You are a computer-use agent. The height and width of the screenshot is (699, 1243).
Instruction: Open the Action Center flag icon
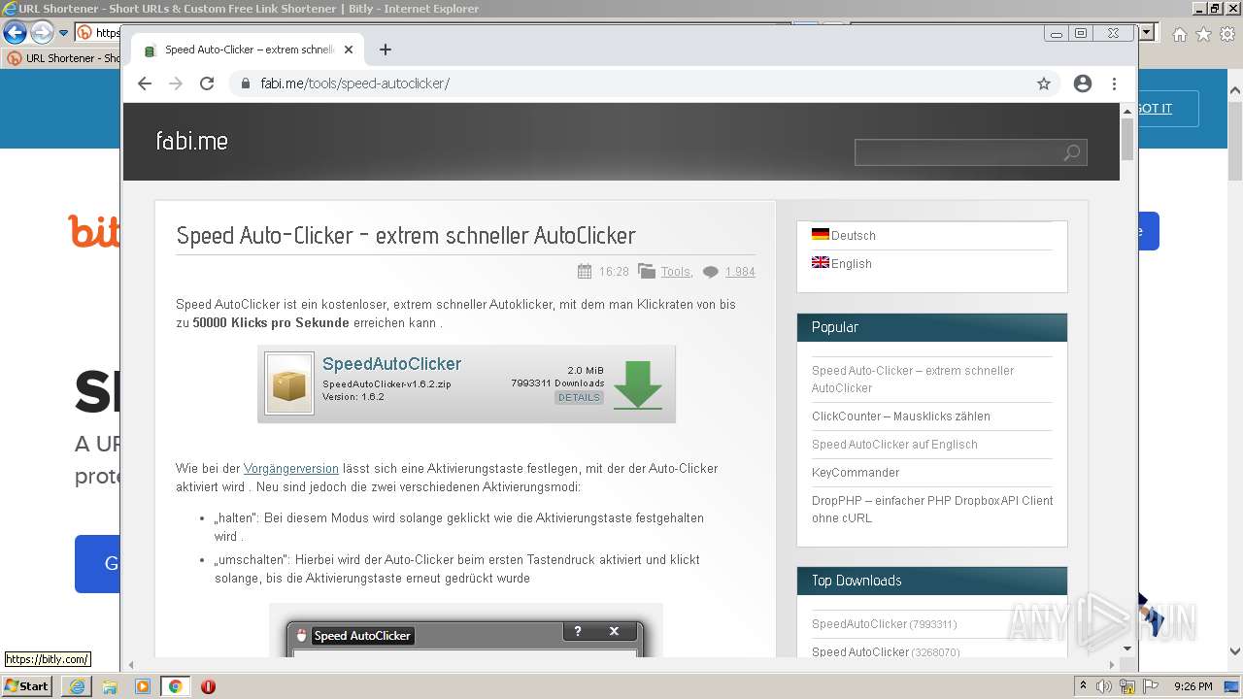pos(1150,686)
